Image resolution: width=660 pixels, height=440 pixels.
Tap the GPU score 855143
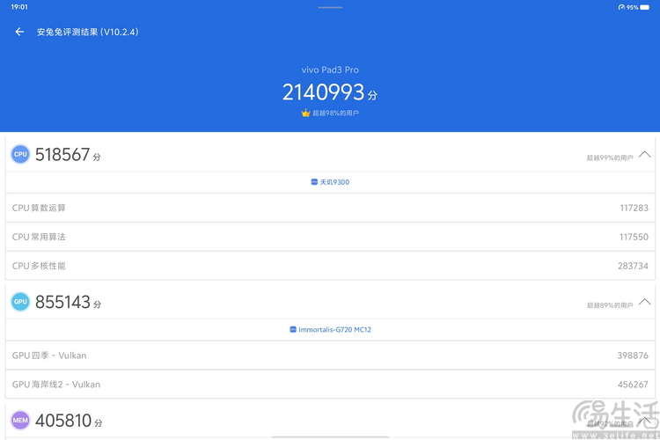[x=62, y=302]
